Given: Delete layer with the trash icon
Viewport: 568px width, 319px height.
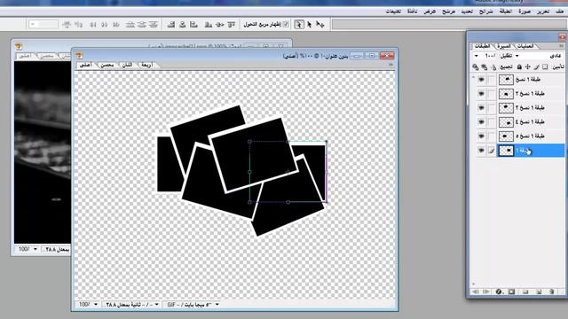Looking at the screenshot, I should (x=552, y=292).
